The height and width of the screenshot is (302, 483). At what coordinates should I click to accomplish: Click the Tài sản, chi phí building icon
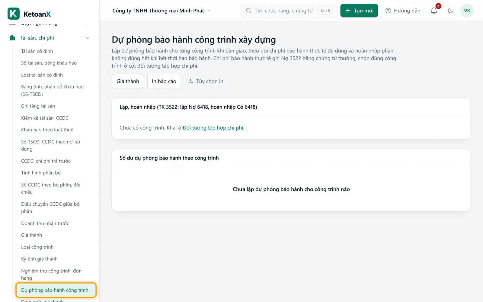point(12,38)
